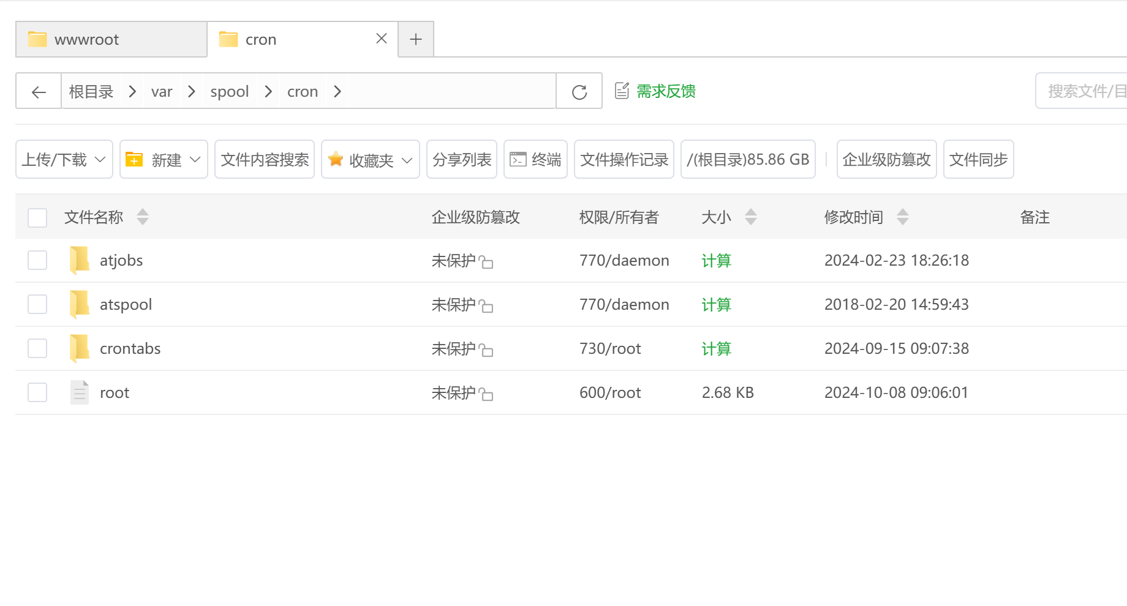Click the back arrow navigation icon
This screenshot has height=606, width=1127.
tap(39, 92)
